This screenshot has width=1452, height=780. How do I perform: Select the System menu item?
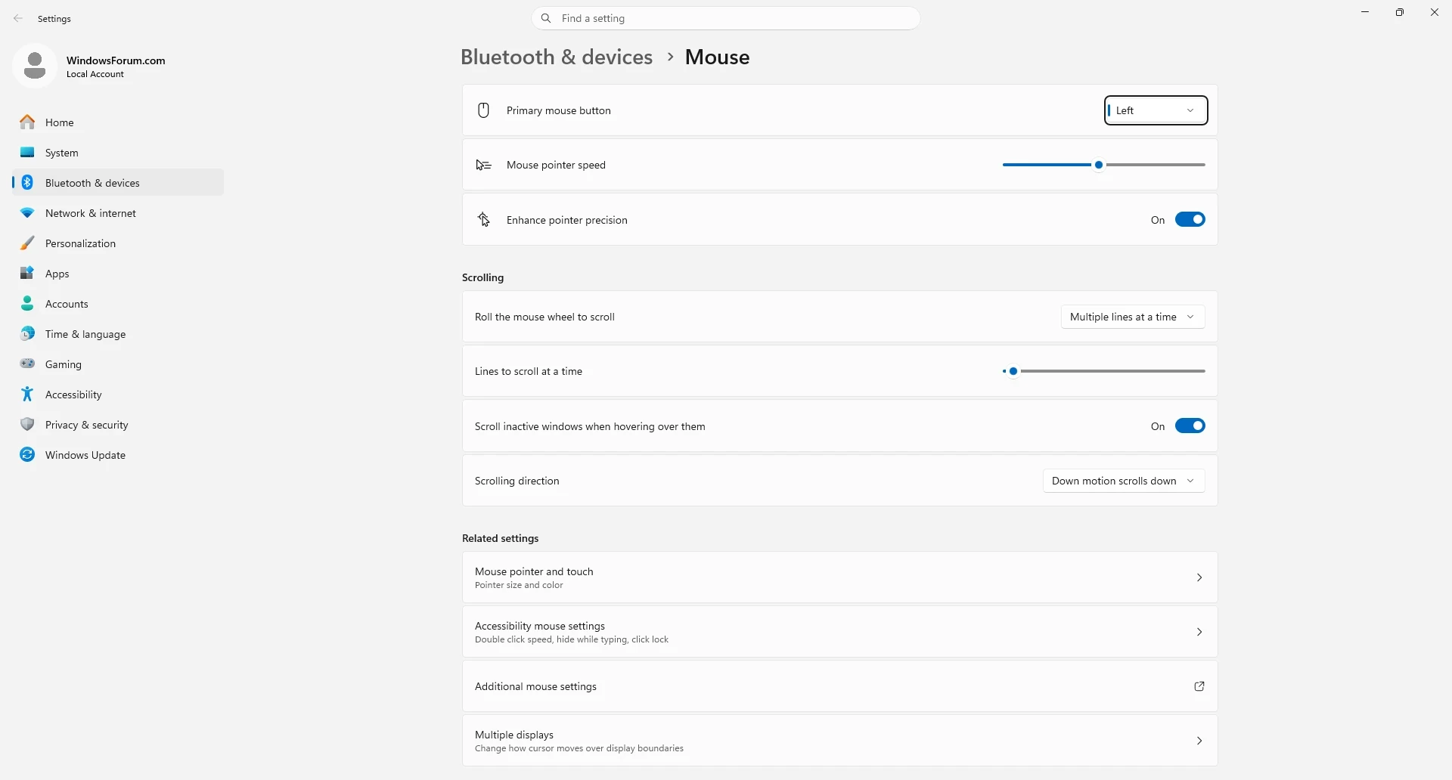tap(118, 152)
